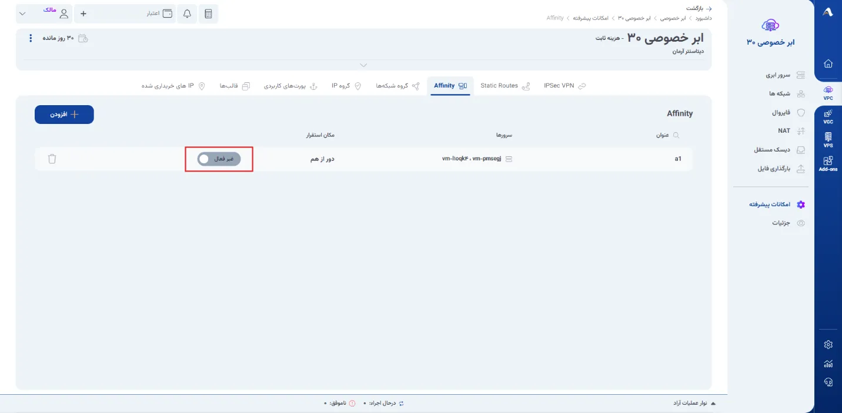Open the home icon in the sidebar
This screenshot has height=413, width=842.
(828, 63)
